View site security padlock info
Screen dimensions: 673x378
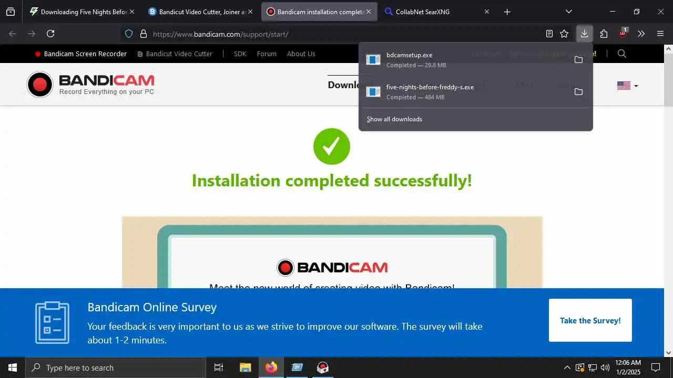pyautogui.click(x=143, y=34)
